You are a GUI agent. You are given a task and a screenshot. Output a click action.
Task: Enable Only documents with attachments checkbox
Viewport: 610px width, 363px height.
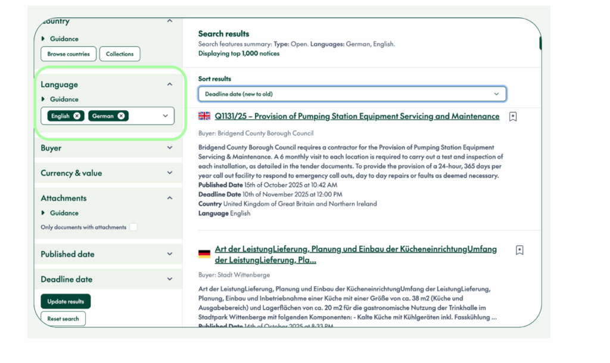(x=133, y=227)
